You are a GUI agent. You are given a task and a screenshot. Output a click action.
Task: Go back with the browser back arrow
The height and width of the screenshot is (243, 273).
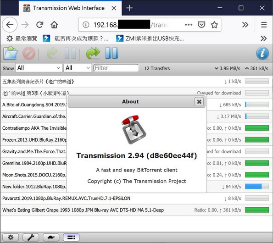tap(10, 25)
